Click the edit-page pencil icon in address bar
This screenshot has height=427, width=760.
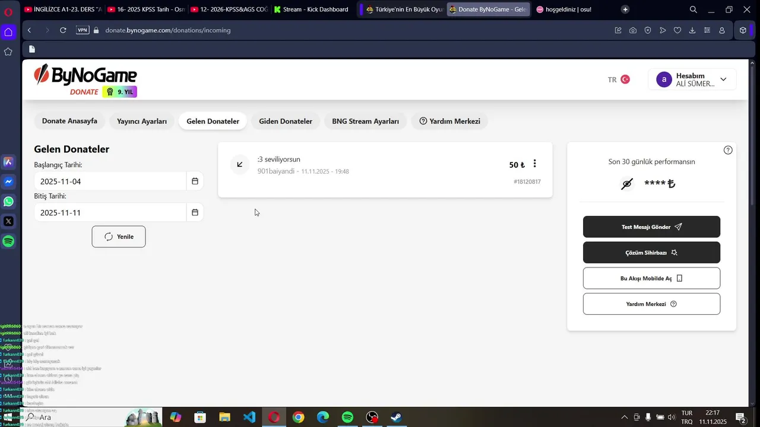[x=618, y=30]
